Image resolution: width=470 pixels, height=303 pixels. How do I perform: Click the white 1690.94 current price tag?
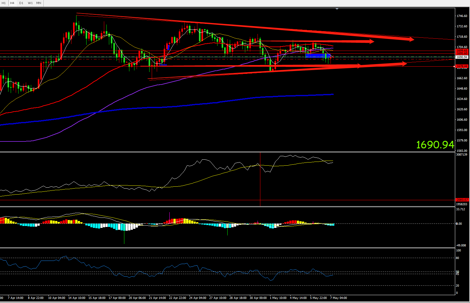click(462, 57)
